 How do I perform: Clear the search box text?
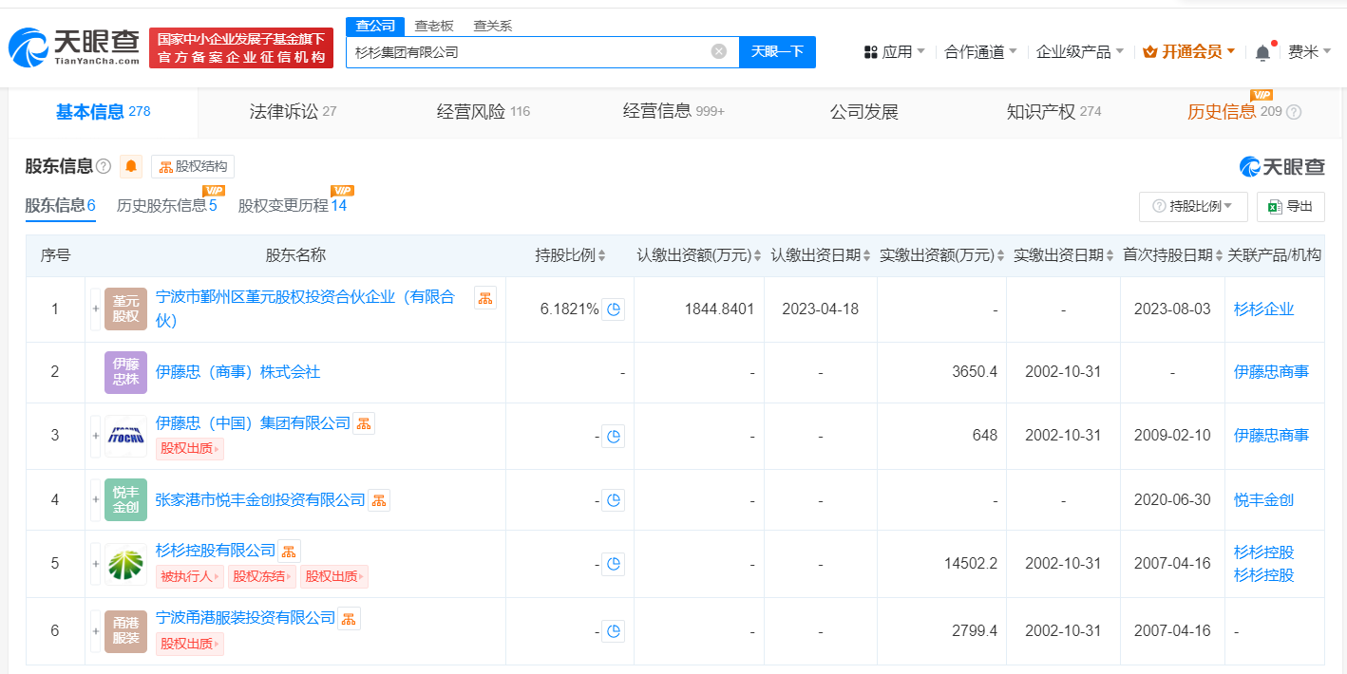tap(719, 51)
